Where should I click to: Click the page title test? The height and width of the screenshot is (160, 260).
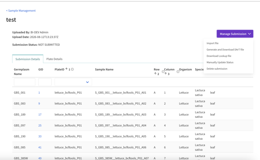point(11,20)
